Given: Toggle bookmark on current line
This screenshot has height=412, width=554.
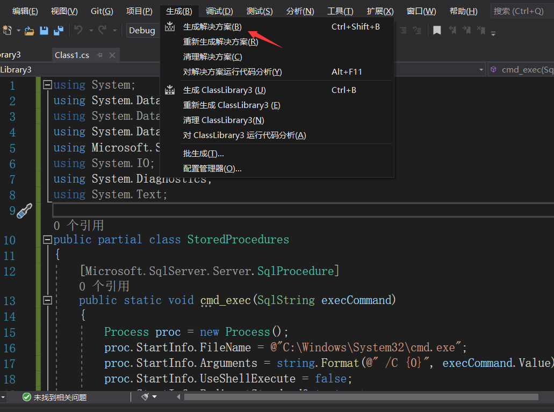Looking at the screenshot, I should coord(437,31).
